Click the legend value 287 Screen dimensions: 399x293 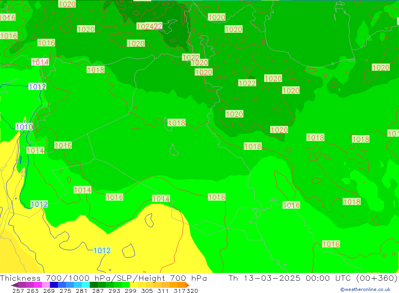tap(98, 291)
